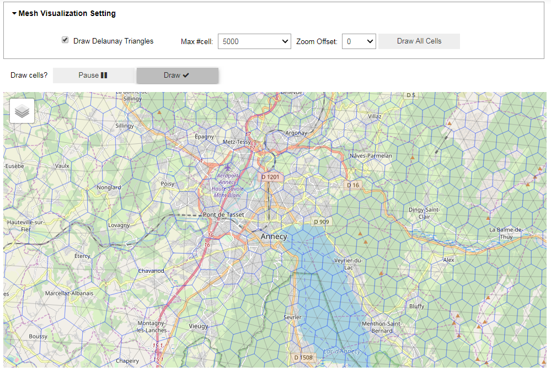Click the Hauteville-sur-Fier label
This screenshot has height=372, width=551.
point(25,225)
